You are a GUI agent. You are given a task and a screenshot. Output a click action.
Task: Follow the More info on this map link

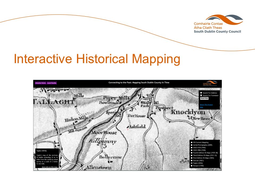tap(50, 167)
